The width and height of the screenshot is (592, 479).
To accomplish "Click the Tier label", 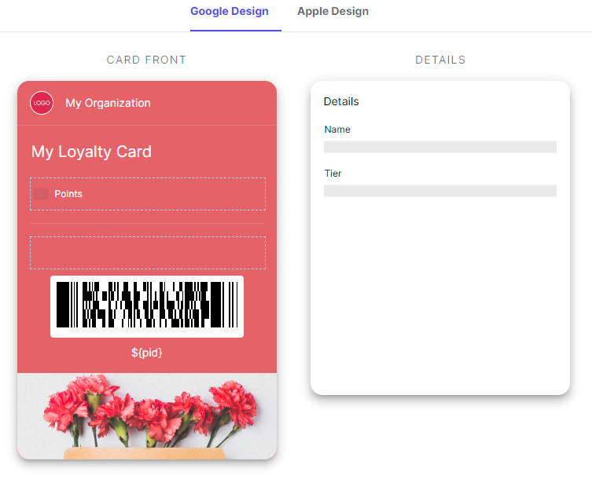I will coord(333,173).
